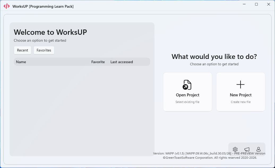
Task: Click the Open Project file icon
Action: click(187, 85)
